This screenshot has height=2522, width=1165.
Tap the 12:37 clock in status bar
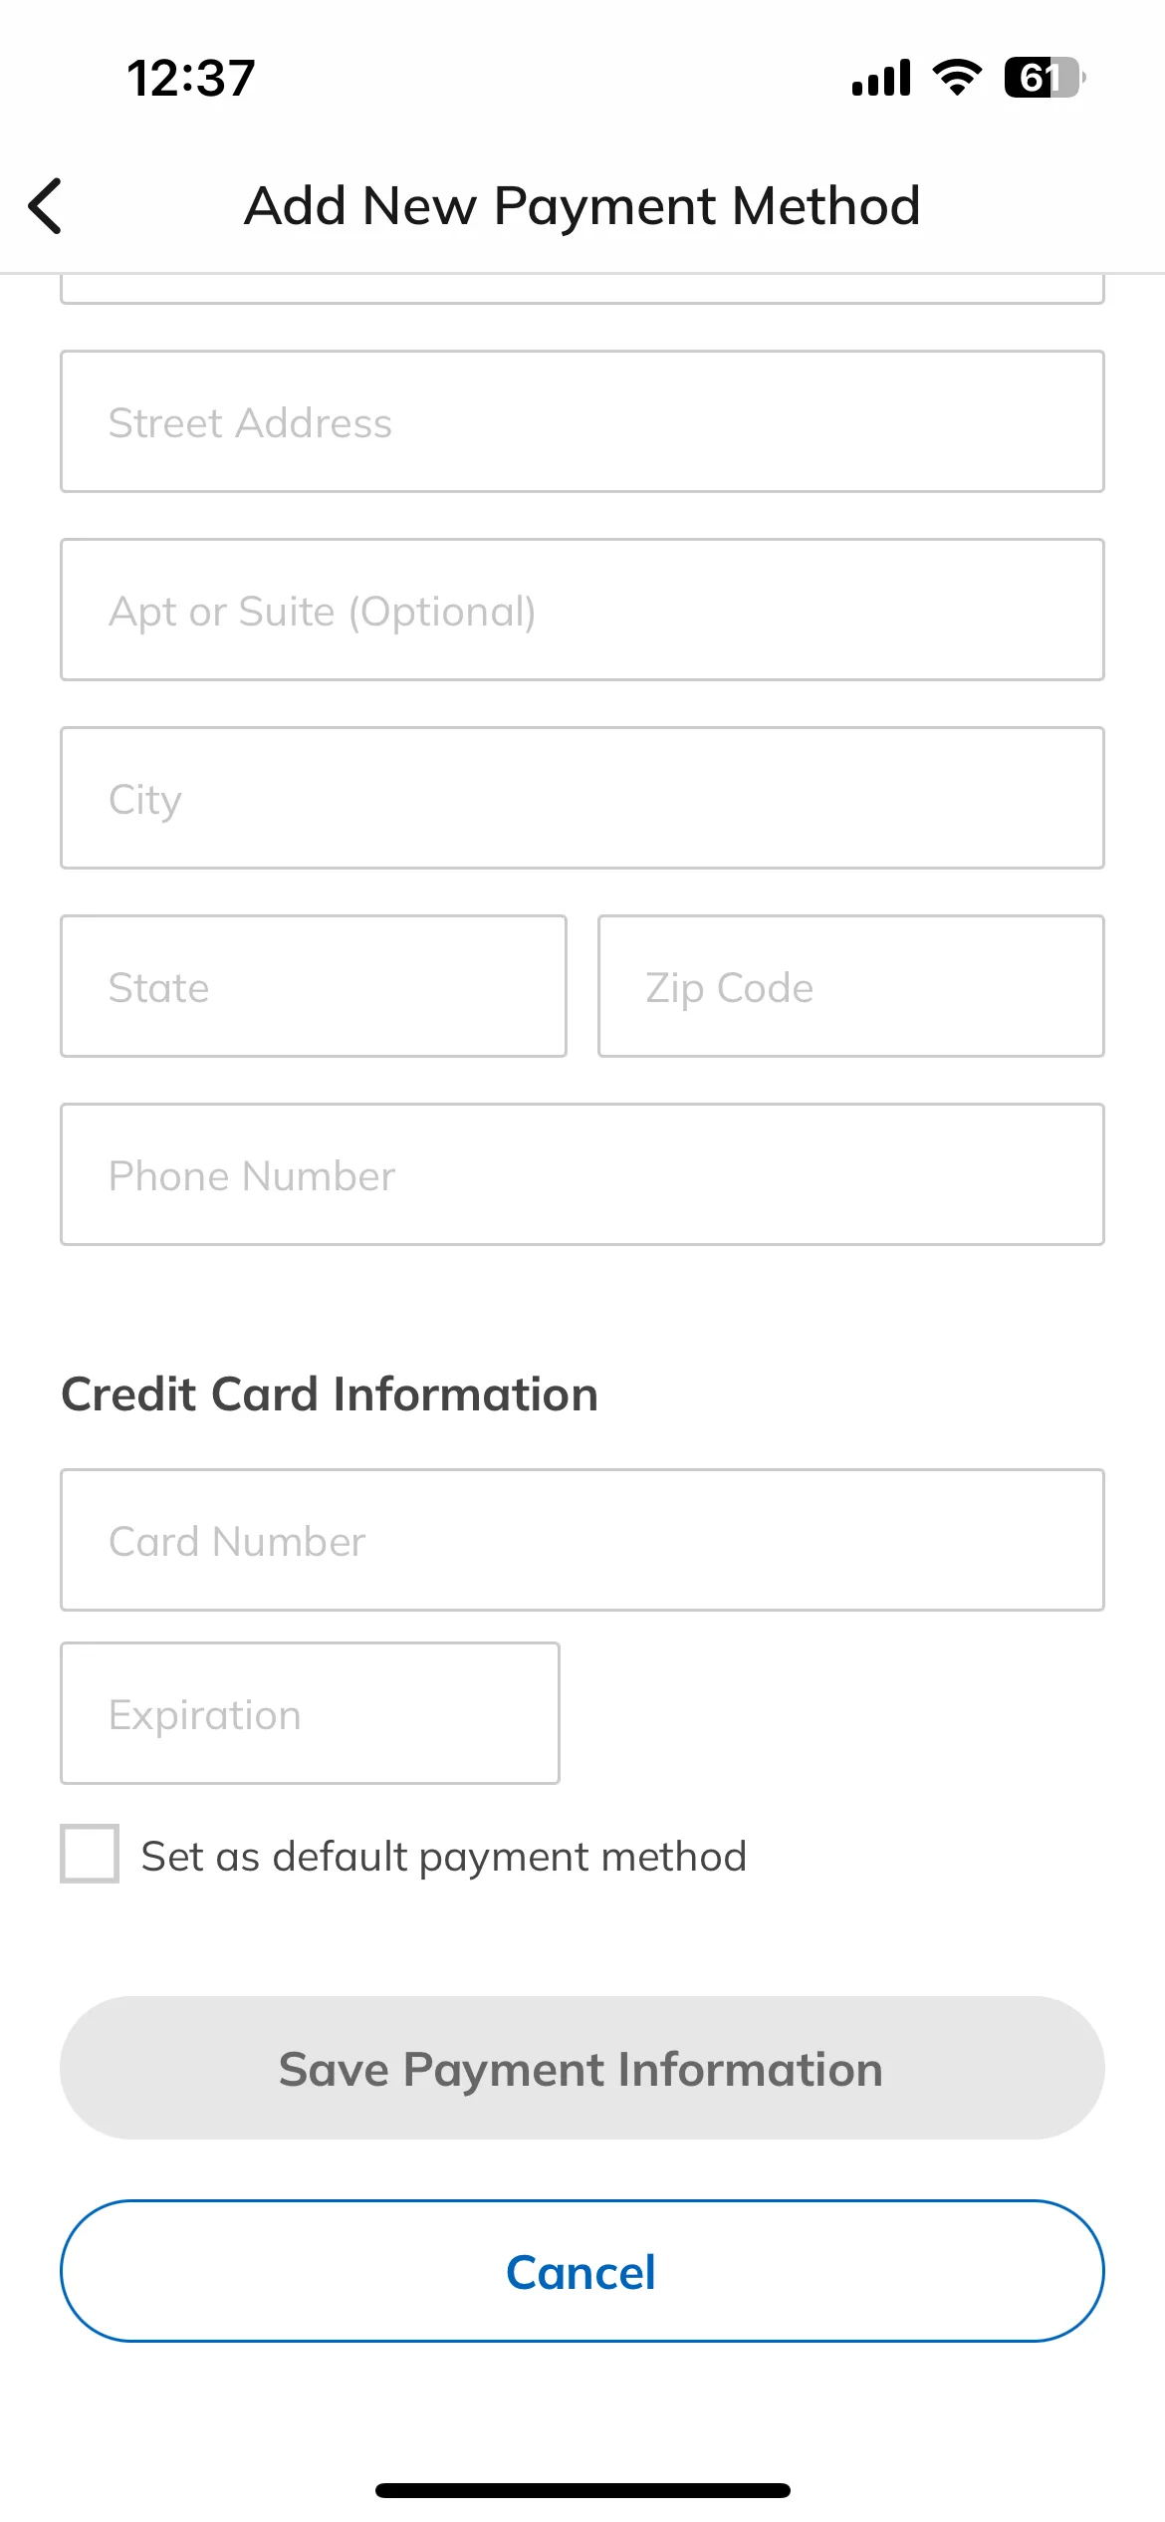click(x=191, y=78)
